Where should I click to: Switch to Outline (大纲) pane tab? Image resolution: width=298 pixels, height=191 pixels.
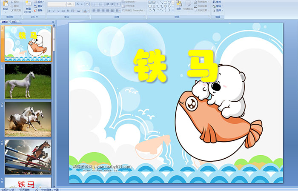(x=14, y=22)
